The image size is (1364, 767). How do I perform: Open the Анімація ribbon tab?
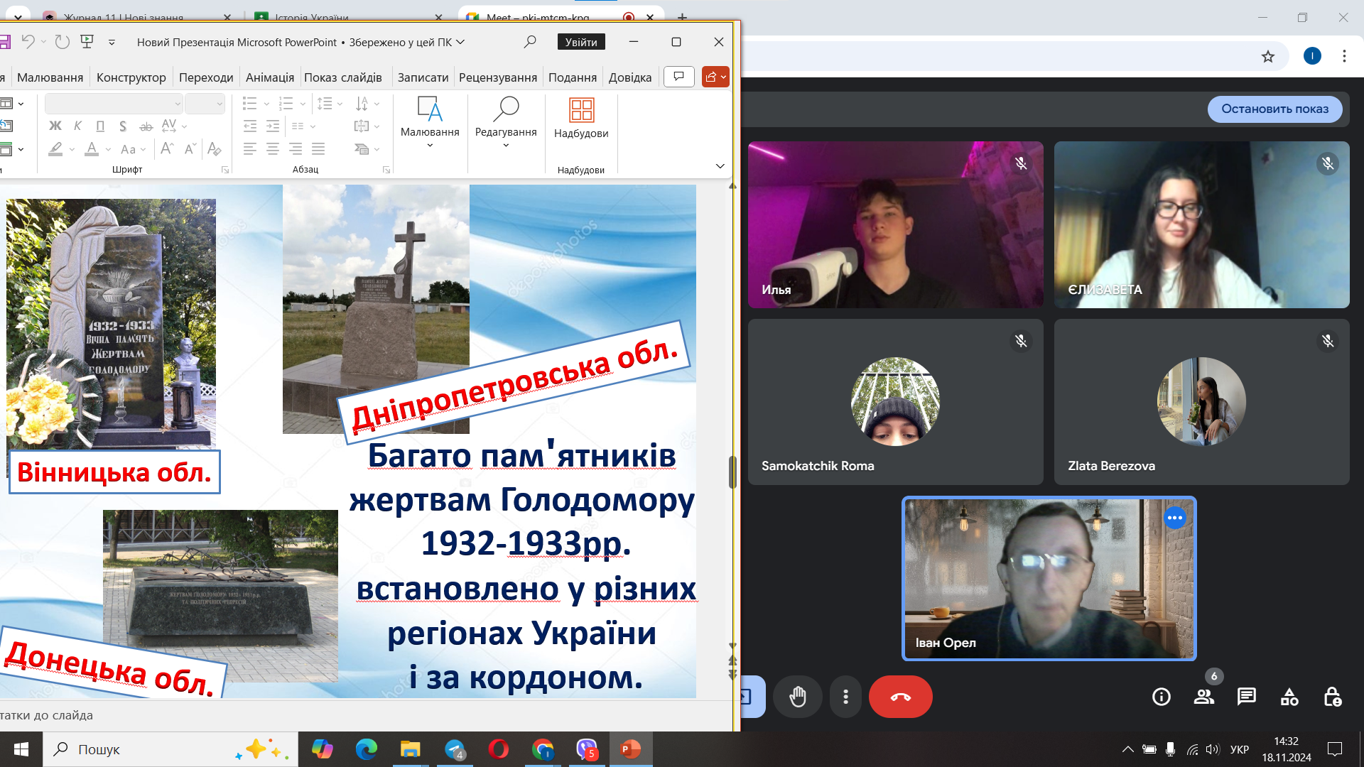269,77
